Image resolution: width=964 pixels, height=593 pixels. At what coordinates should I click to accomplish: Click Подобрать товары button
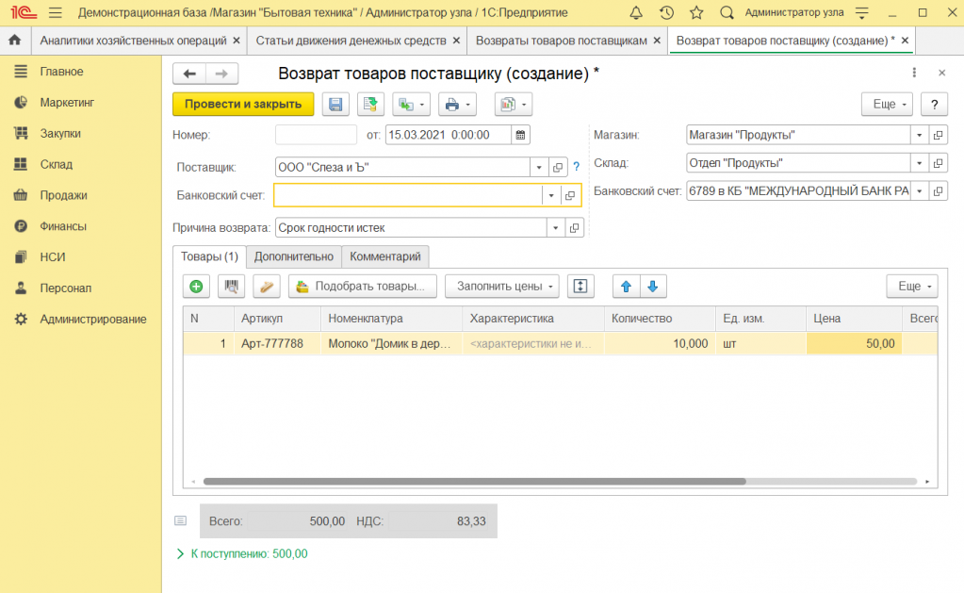[363, 286]
